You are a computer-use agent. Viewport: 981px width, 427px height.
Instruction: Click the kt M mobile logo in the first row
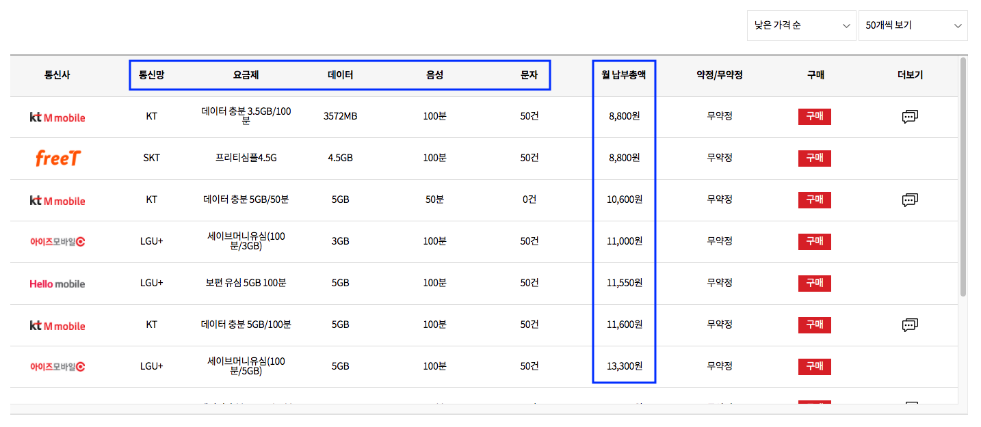click(x=57, y=117)
